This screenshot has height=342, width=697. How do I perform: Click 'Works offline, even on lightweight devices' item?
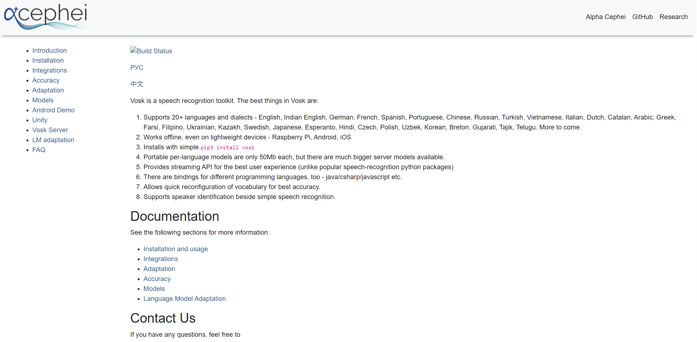coord(247,137)
